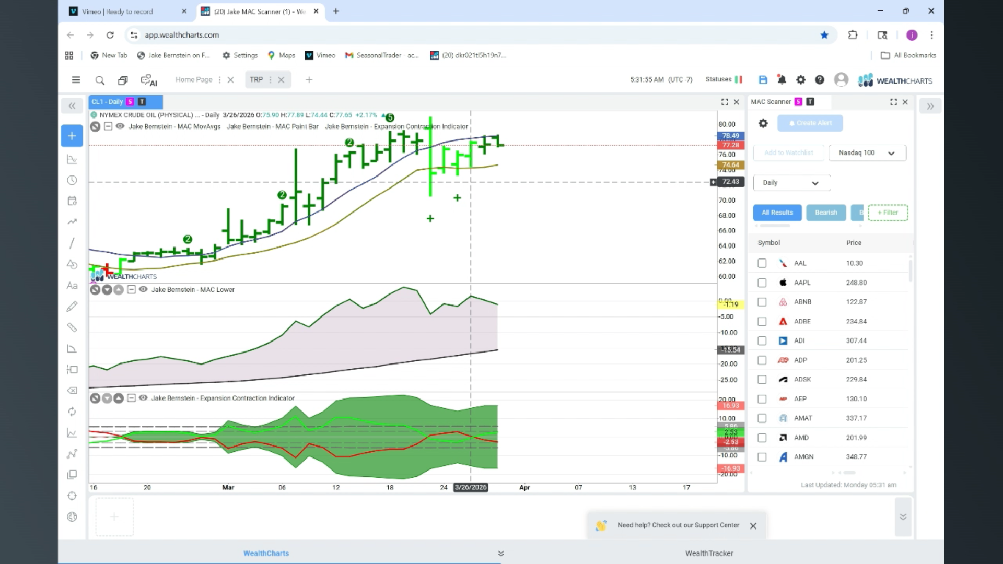Dismiss the Support Center help popup

pos(753,526)
